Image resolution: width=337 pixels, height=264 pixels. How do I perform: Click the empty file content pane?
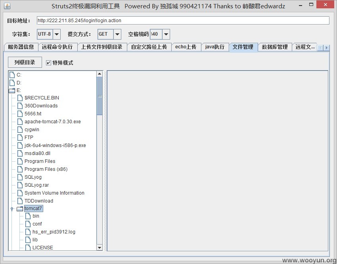tap(218, 161)
